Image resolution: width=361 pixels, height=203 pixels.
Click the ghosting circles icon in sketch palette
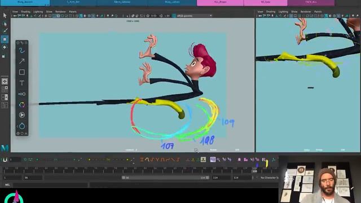click(x=22, y=94)
